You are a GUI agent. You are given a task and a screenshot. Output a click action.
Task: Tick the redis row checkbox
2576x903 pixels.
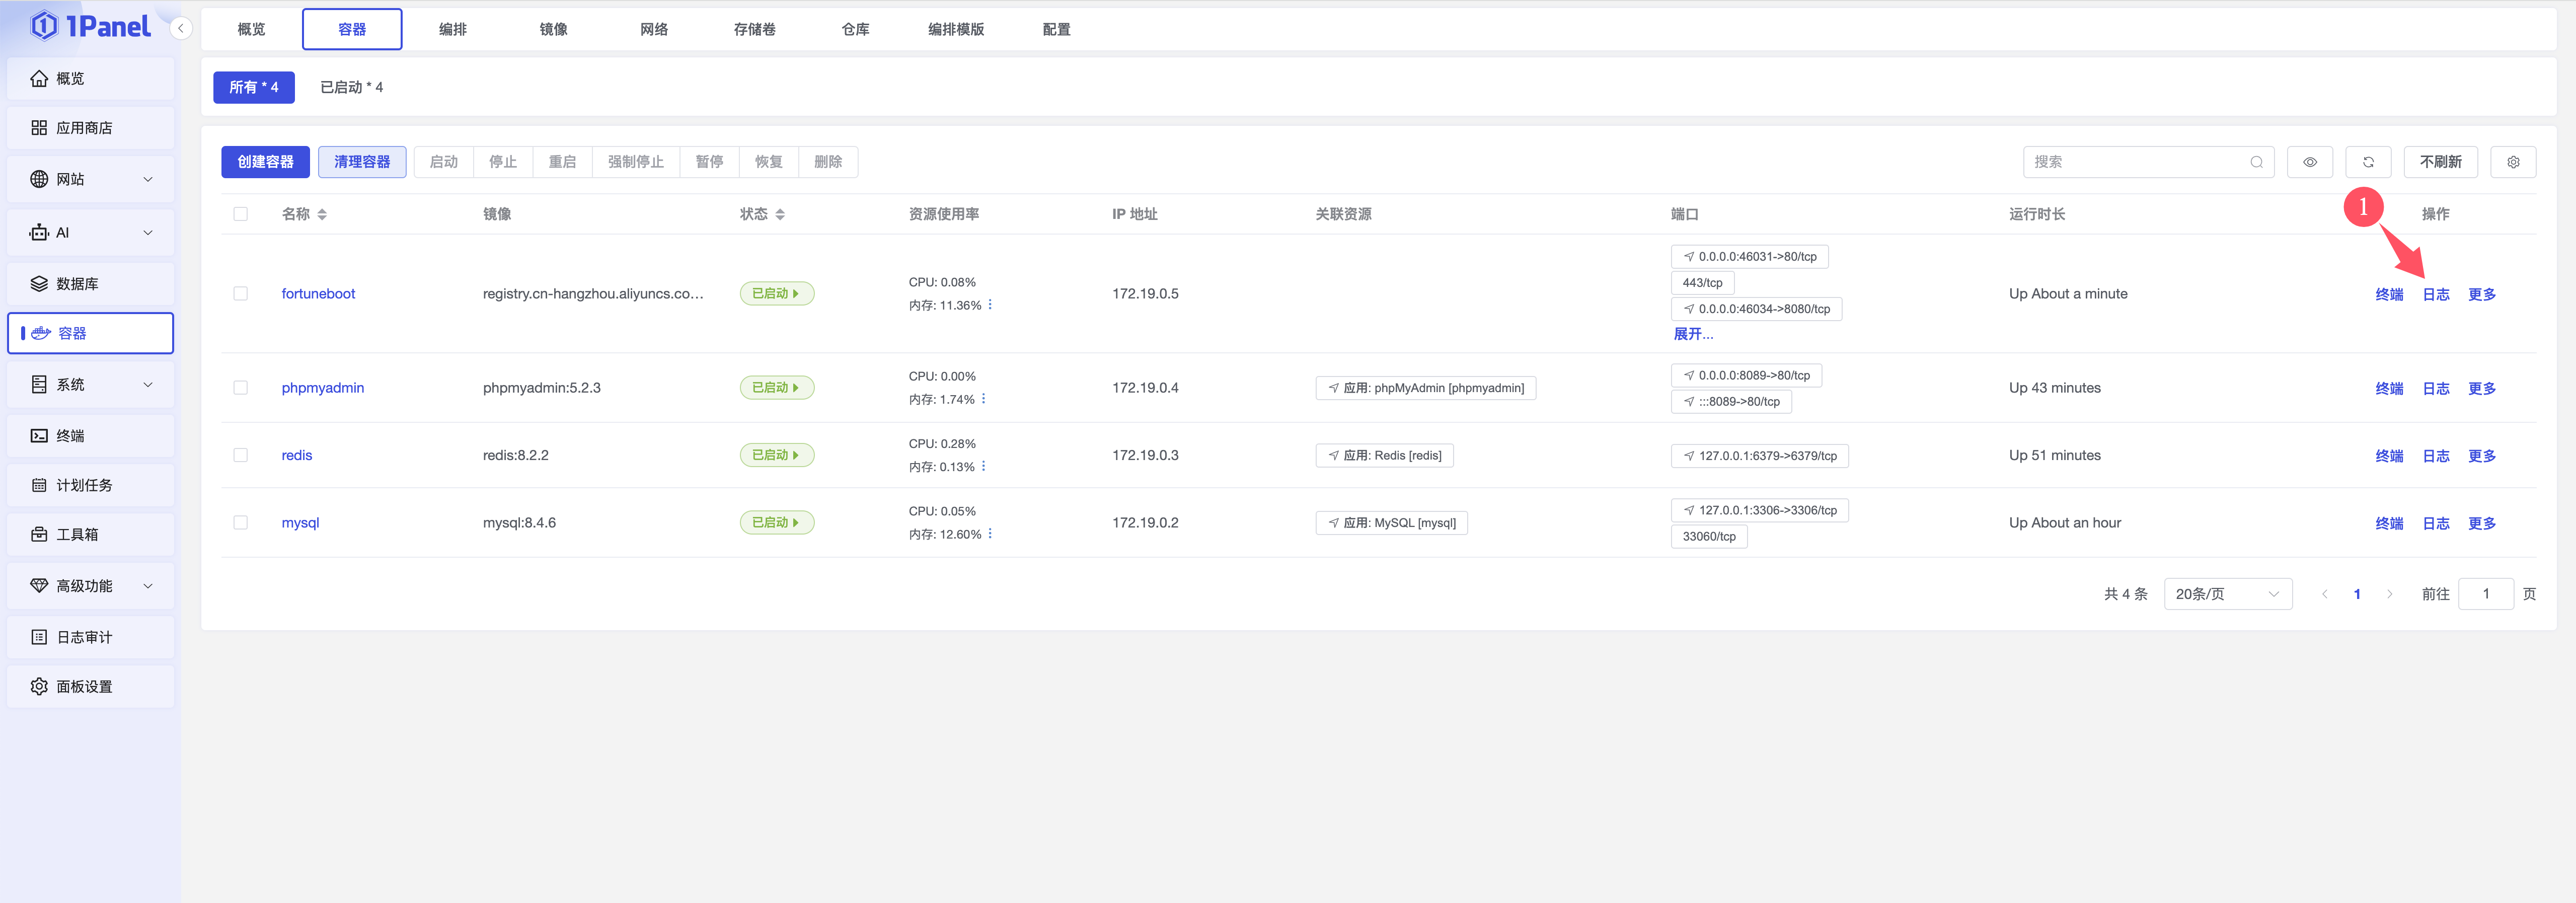240,455
